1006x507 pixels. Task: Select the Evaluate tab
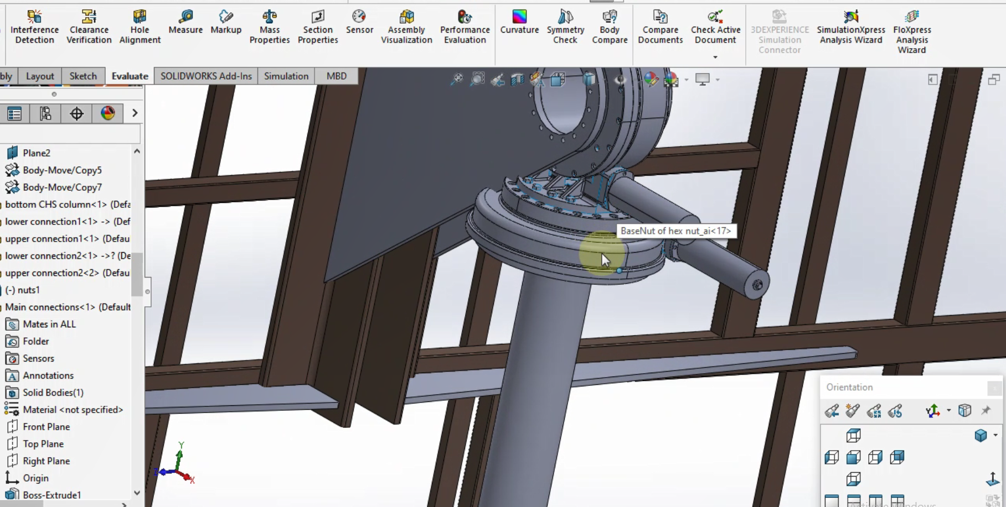click(x=130, y=76)
